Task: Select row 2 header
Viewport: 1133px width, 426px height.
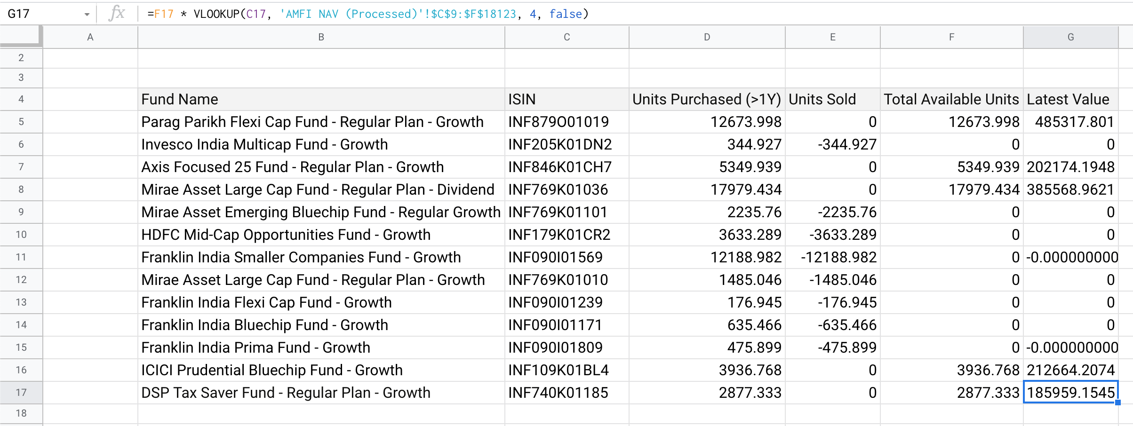Action: pos(21,58)
